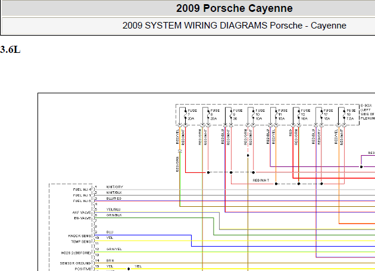This screenshot has width=375, height=271.
Task: Click the FUEL INJ 4 pin label
Action: pyautogui.click(x=82, y=190)
